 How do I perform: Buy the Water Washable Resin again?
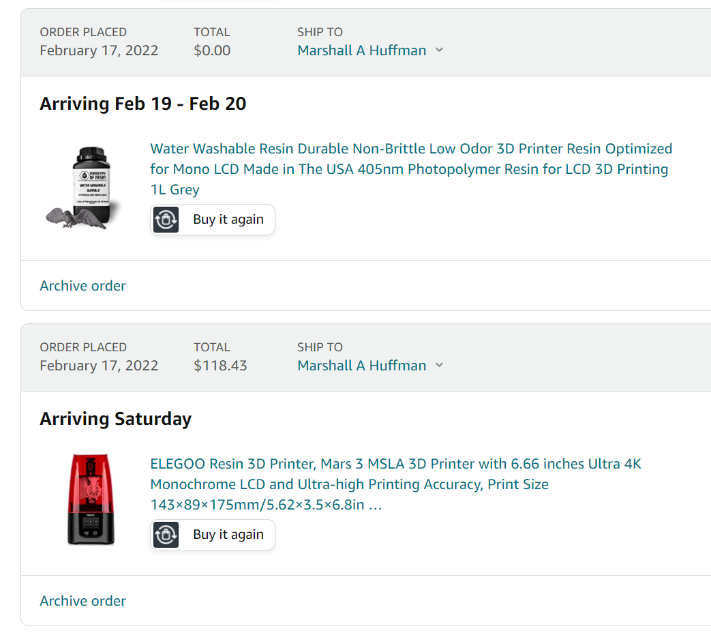coord(213,220)
